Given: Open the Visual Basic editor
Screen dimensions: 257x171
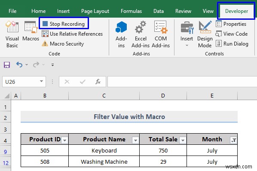Looking at the screenshot, I should click(12, 34).
